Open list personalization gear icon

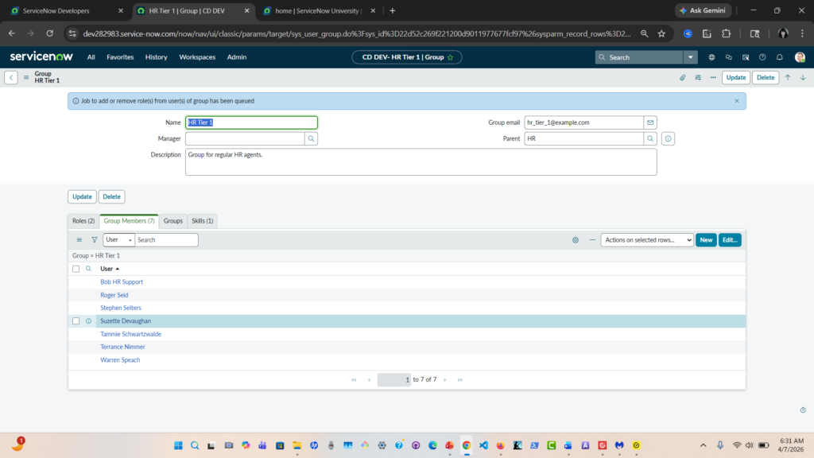(x=575, y=239)
